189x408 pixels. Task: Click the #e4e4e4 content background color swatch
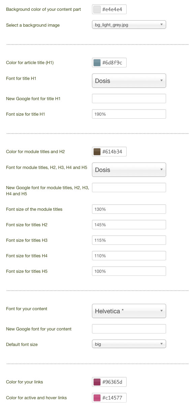click(x=97, y=9)
